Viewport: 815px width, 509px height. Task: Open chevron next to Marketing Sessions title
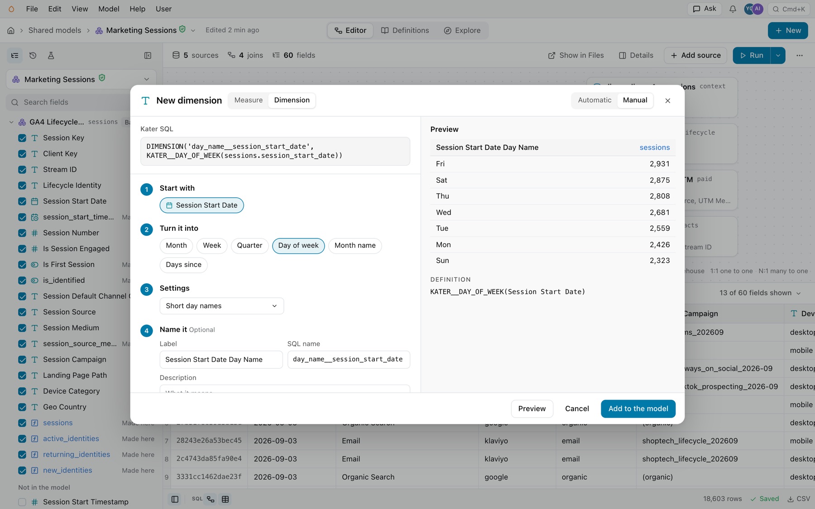pos(193,30)
